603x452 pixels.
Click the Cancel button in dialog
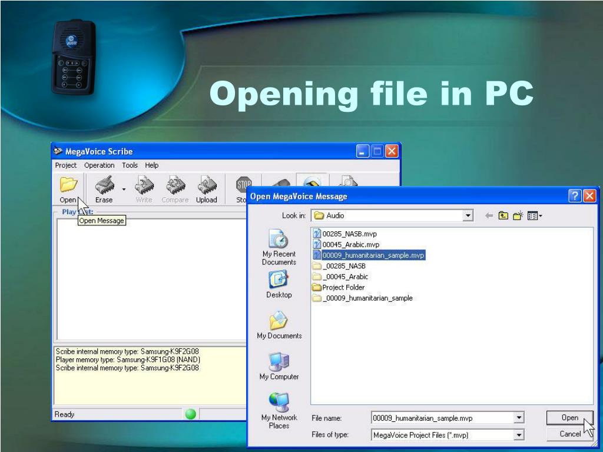569,434
